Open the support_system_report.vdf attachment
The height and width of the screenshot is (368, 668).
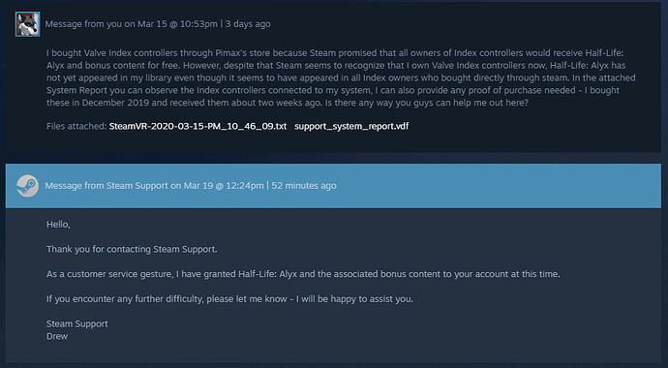(351, 127)
